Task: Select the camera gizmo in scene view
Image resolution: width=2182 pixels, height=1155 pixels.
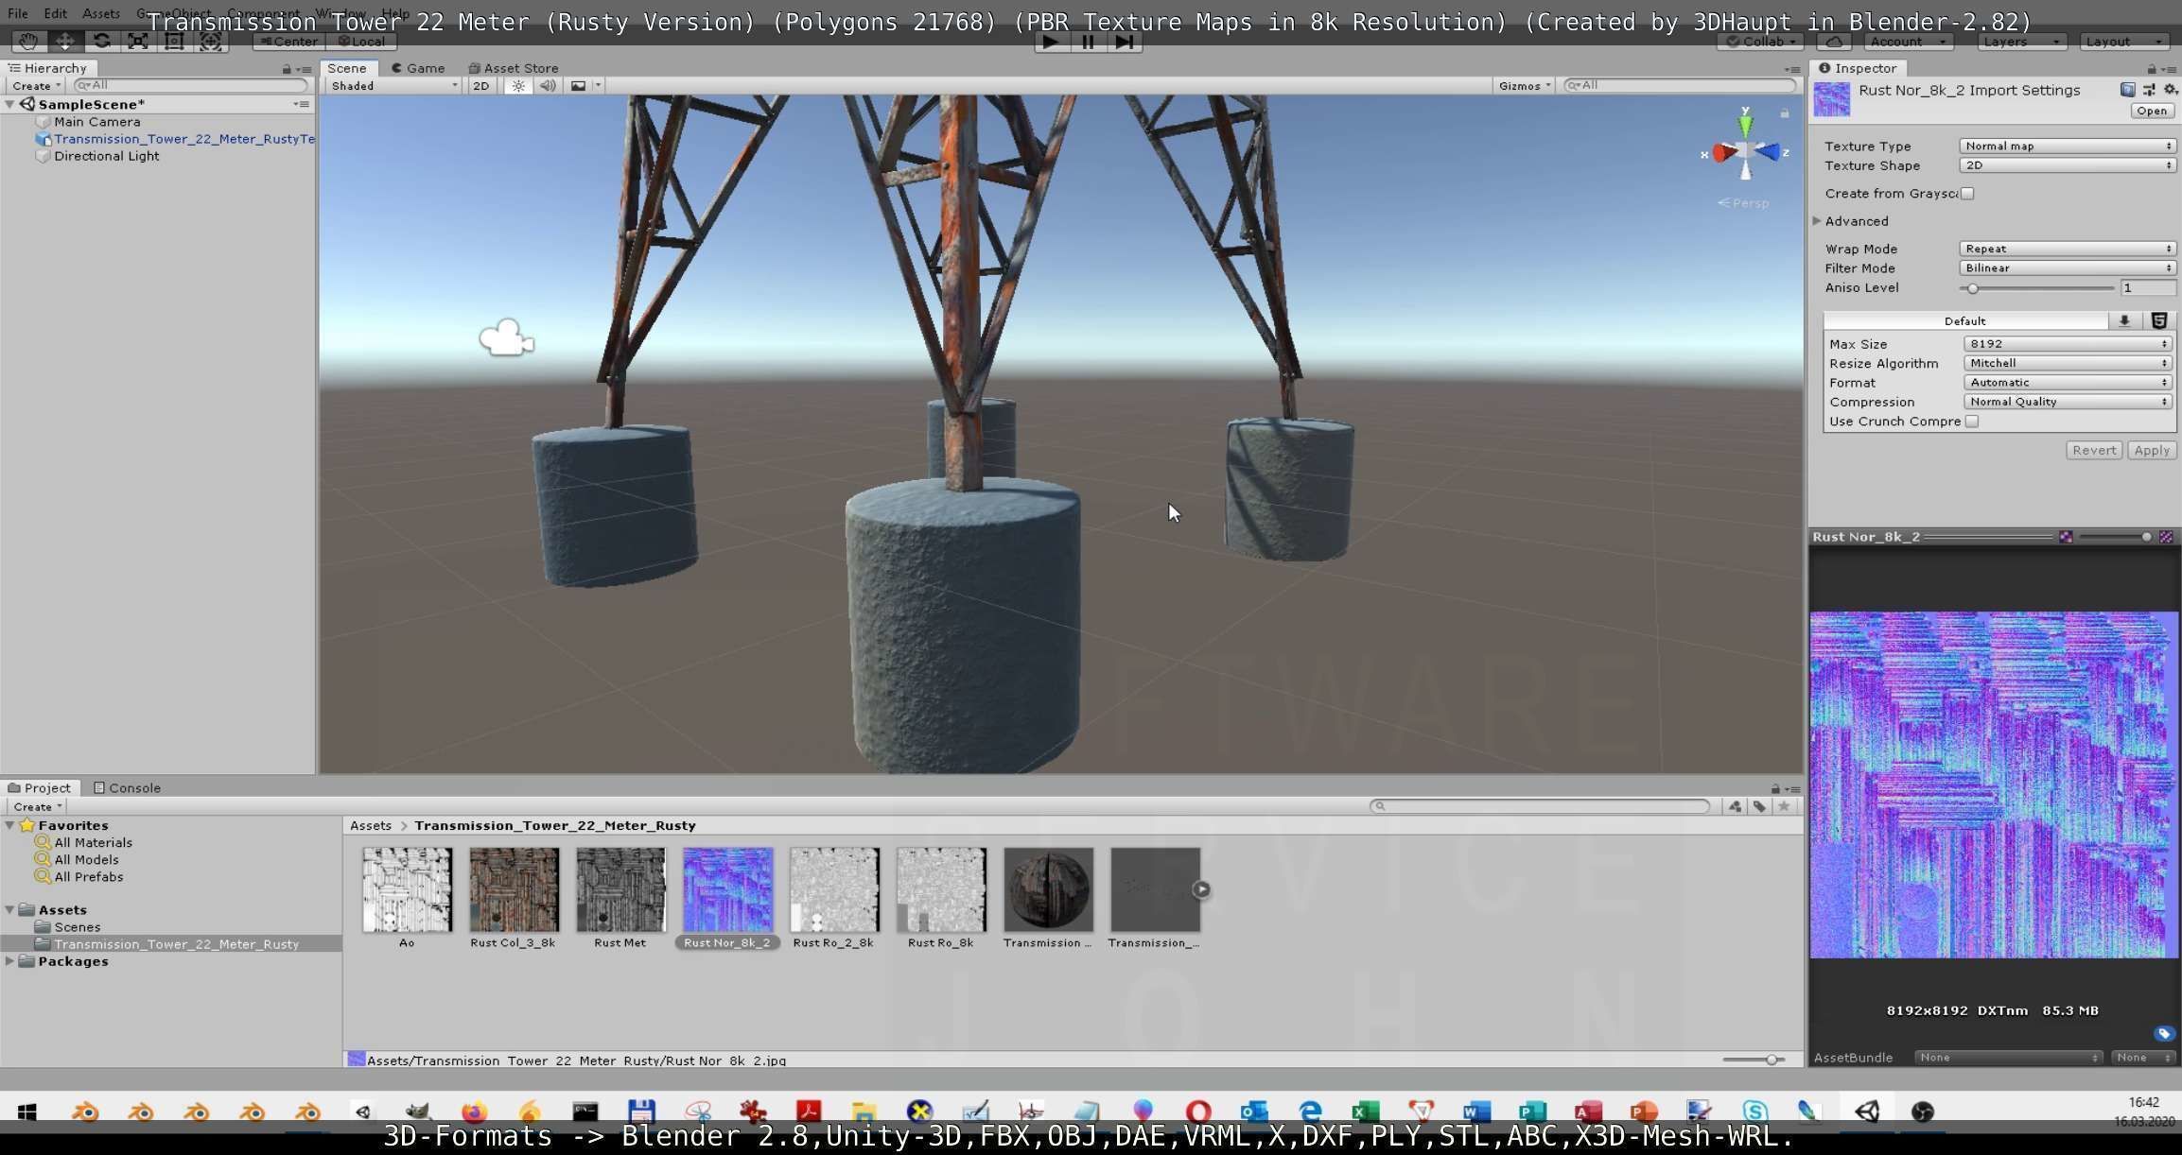Action: (x=507, y=338)
